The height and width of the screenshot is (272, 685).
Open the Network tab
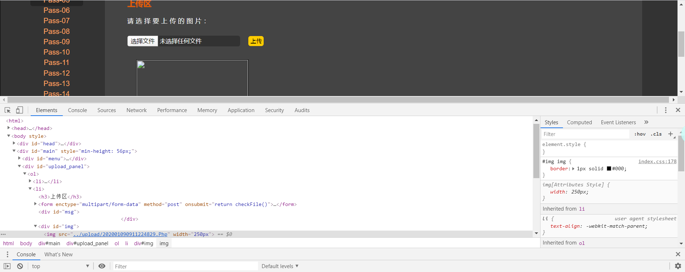point(137,110)
